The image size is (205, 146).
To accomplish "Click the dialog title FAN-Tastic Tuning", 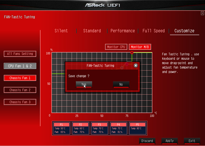I will pyautogui.click(x=100, y=66).
